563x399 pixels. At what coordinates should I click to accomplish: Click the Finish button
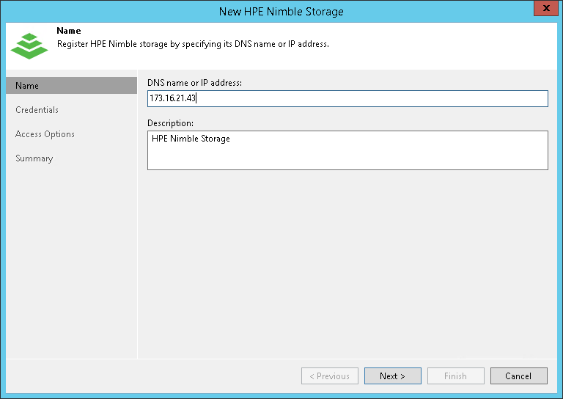click(455, 376)
